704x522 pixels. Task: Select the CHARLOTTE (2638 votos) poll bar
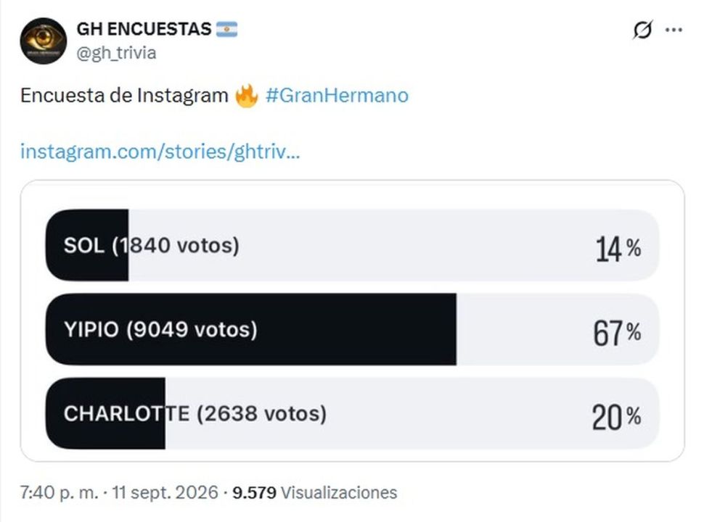(353, 413)
